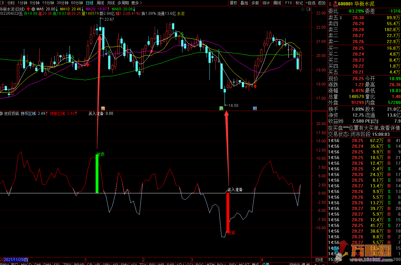The width and height of the screenshot is (401, 265).
Task: Click the 现价 20.25 field
Action: 346,79
